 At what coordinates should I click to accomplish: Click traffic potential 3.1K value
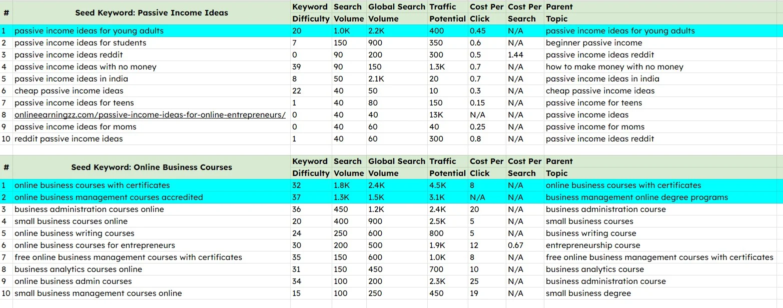[437, 197]
